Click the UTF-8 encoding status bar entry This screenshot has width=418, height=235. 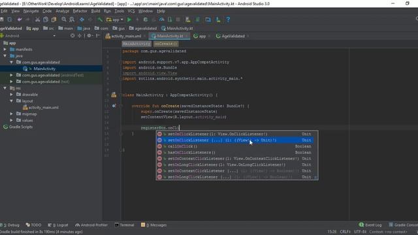[360, 232]
